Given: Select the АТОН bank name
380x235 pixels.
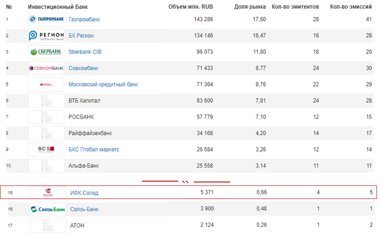Looking at the screenshot, I should coord(77,225).
